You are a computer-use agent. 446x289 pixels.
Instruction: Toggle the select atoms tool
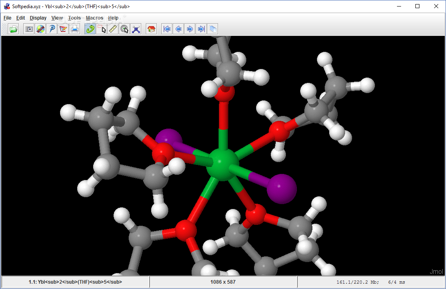tap(102, 29)
